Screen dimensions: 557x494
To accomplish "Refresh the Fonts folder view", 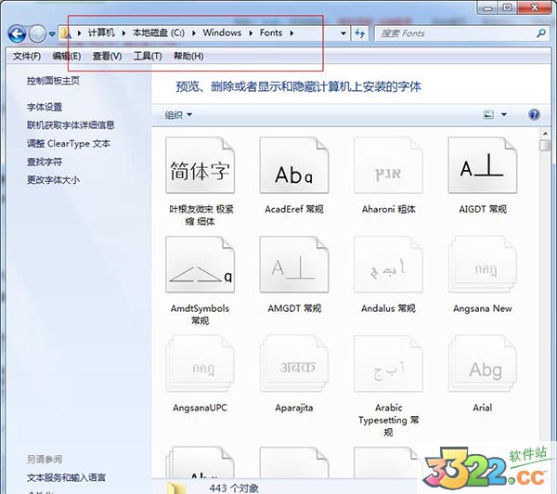I will click(360, 33).
